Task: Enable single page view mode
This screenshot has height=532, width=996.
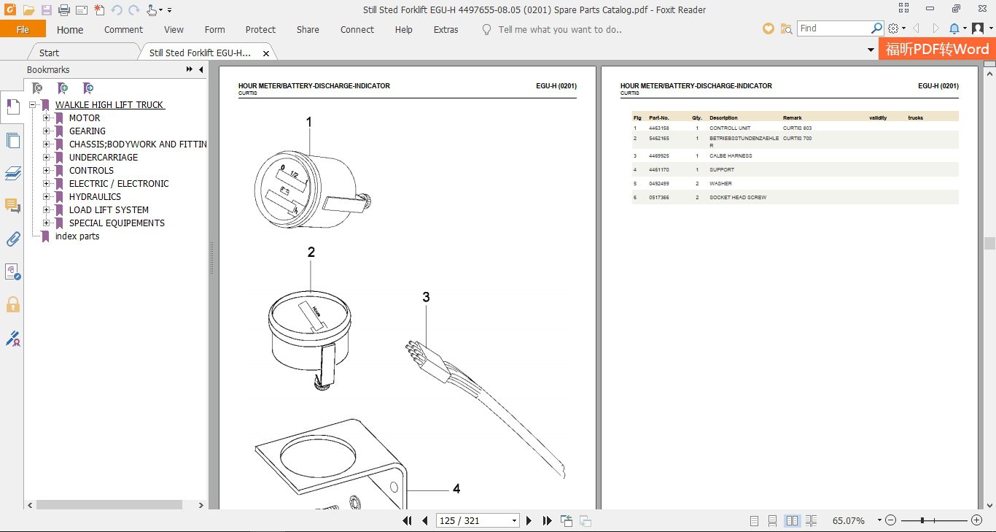Action: (x=755, y=520)
